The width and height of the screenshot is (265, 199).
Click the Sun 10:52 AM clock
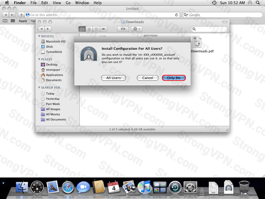pyautogui.click(x=232, y=3)
